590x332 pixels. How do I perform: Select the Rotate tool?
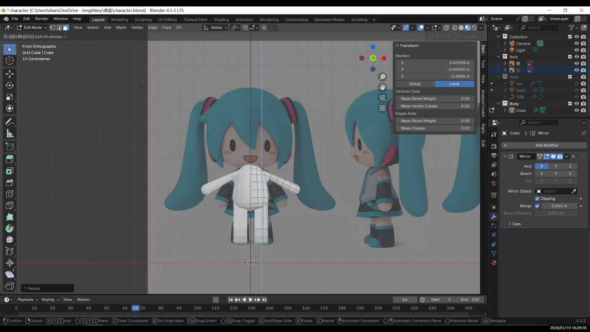(x=10, y=85)
